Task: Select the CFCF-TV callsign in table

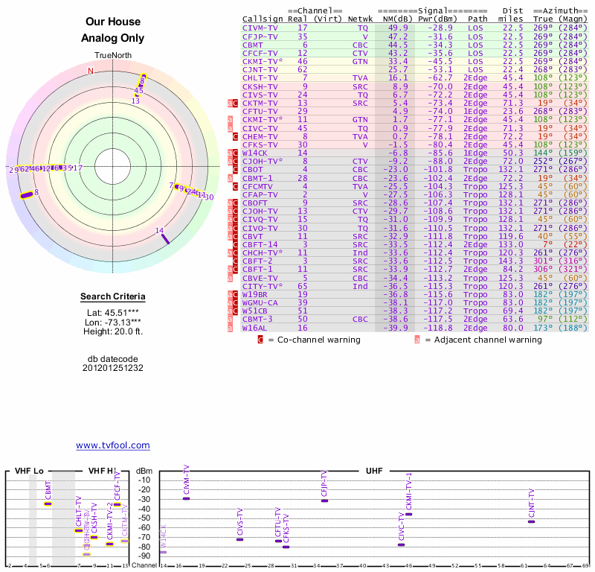Action: pos(260,54)
